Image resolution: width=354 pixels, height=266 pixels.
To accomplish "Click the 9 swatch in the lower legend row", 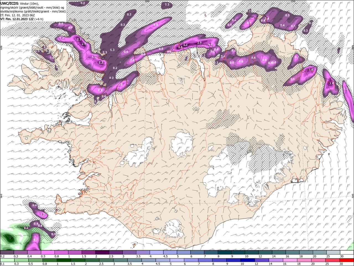I will [x=233, y=260].
